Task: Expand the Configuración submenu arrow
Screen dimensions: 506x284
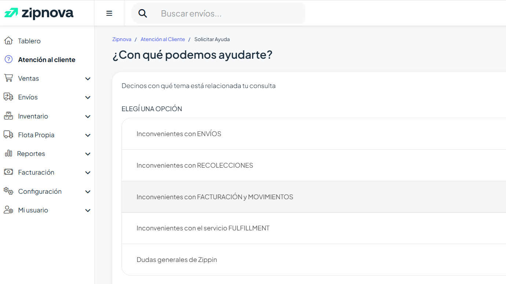Action: pos(88,192)
